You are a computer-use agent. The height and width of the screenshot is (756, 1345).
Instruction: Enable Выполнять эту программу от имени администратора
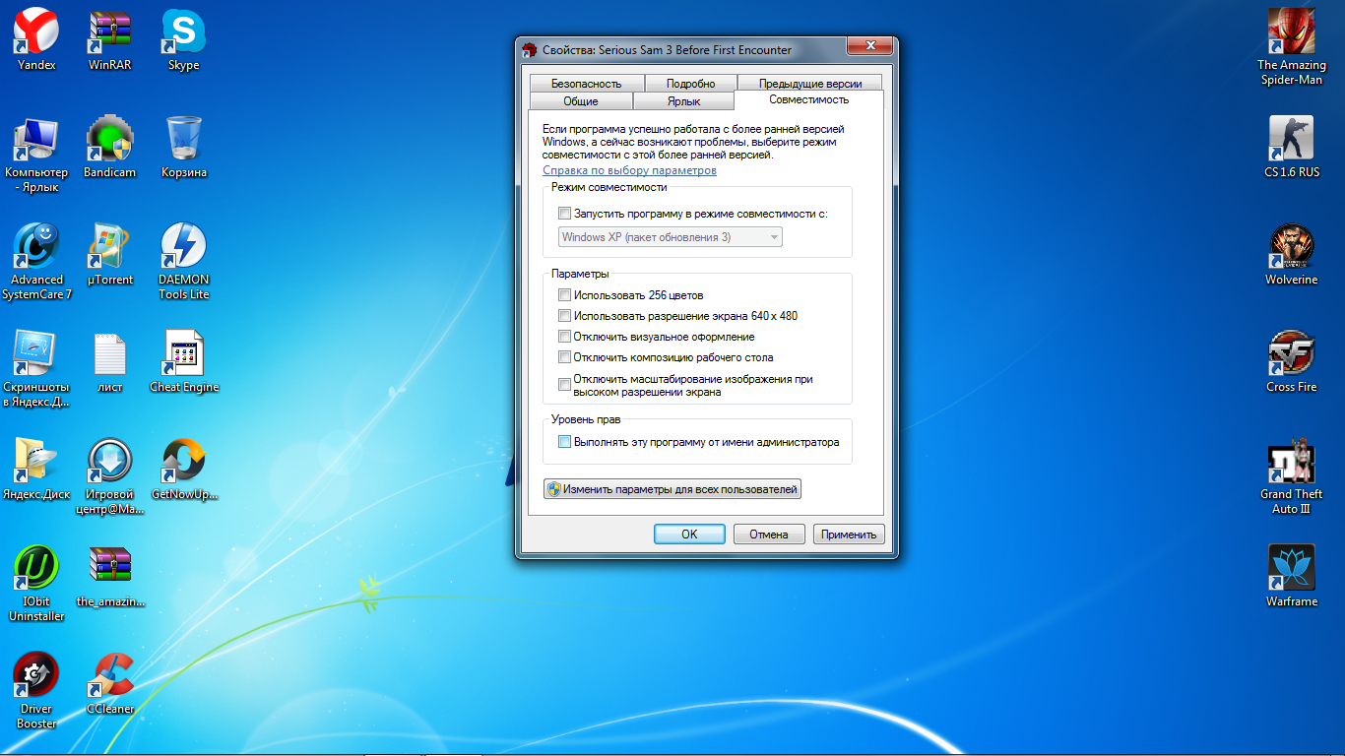(x=564, y=442)
